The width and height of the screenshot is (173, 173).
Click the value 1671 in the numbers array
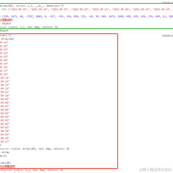(x=14, y=17)
